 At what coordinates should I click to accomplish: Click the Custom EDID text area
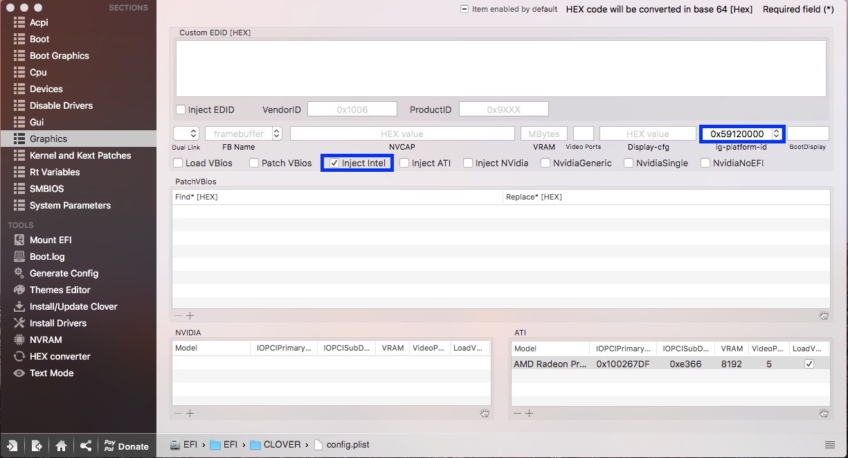coord(500,69)
